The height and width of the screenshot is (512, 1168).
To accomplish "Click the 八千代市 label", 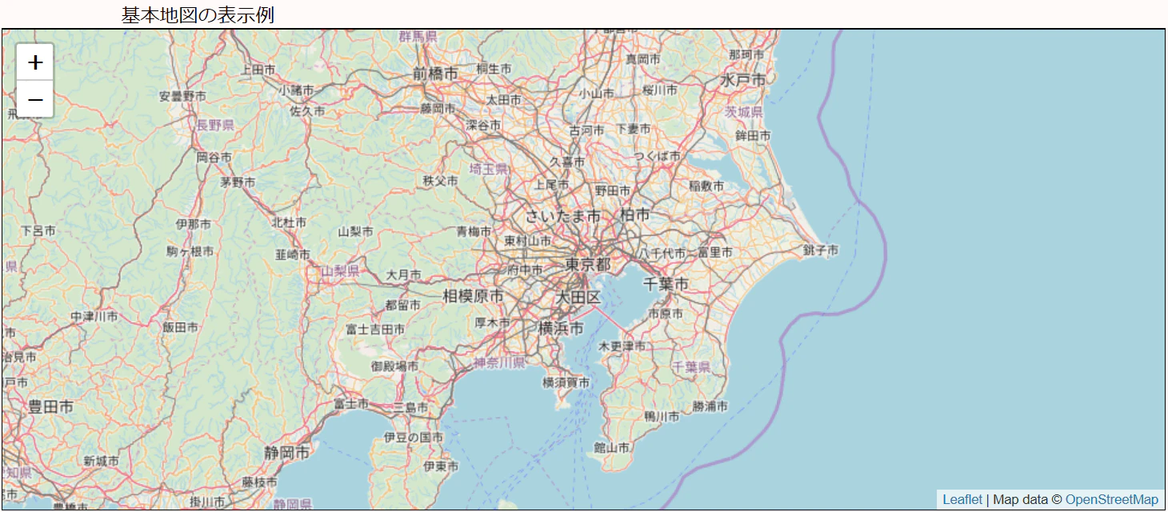I will [662, 253].
